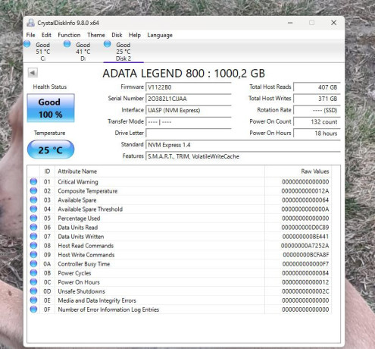Click the status orb for Media and Data Integrity Errors
The image size is (375, 349).
(33, 300)
